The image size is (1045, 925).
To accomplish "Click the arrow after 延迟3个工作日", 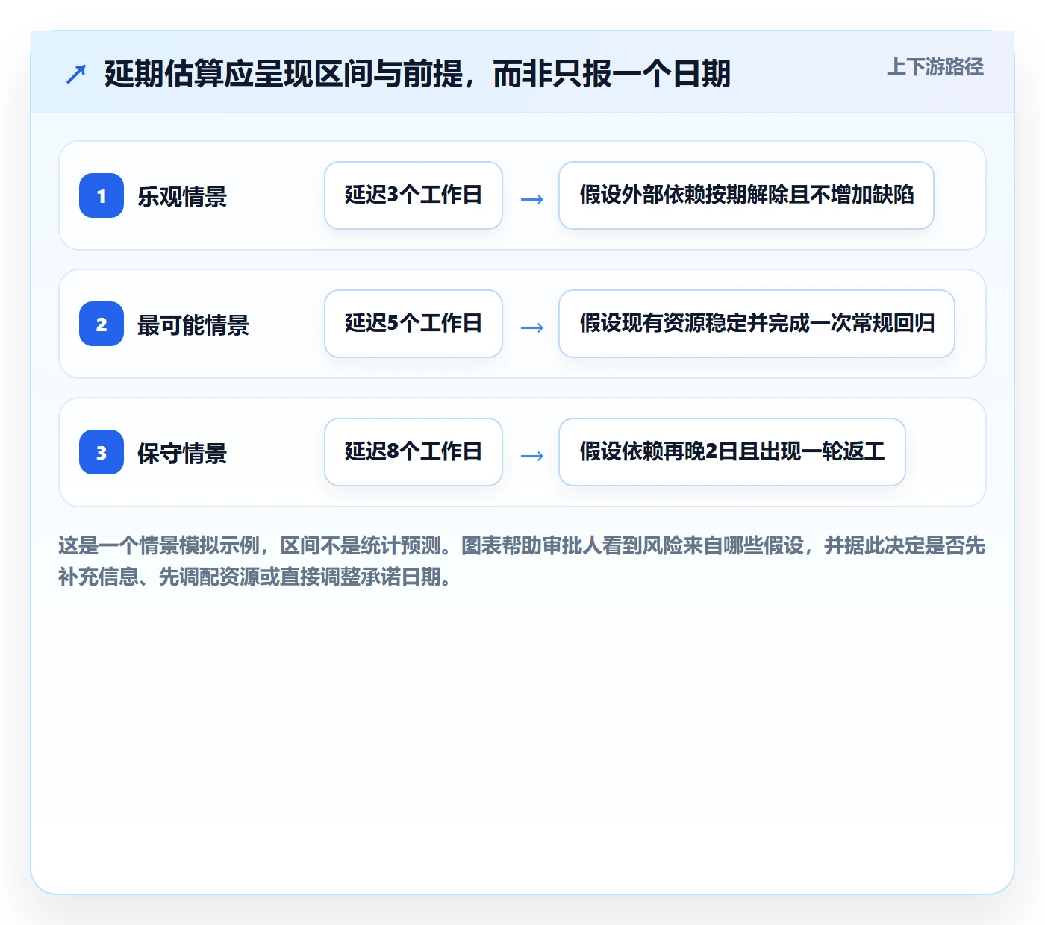I will (x=531, y=199).
